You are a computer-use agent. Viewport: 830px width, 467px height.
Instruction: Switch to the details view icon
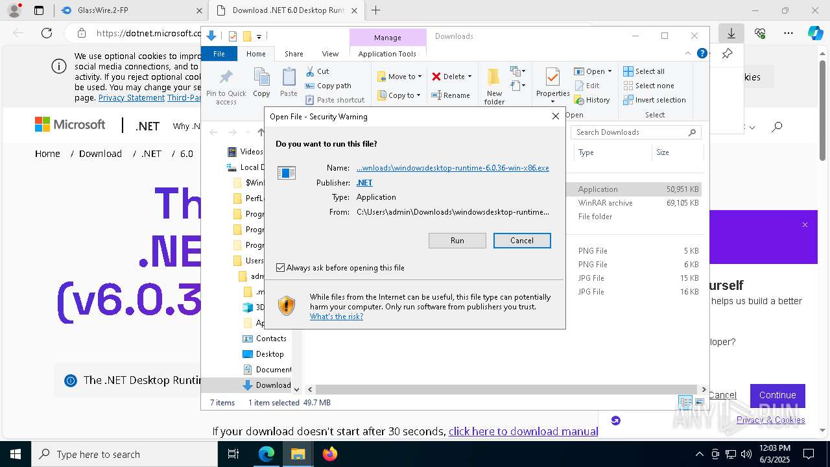[x=685, y=403]
